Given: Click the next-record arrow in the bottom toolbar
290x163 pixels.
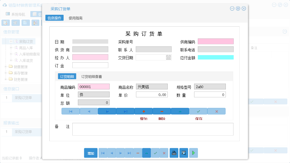Looking at the screenshot, I should (120, 153).
